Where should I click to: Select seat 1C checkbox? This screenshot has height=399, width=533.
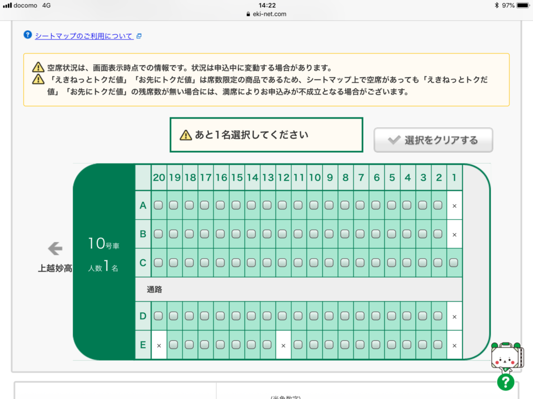454,262
